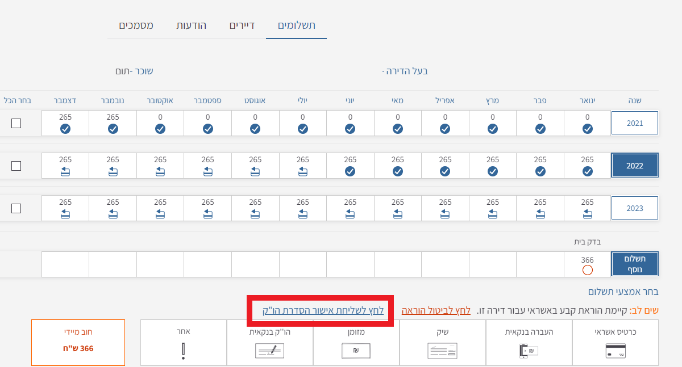This screenshot has height=367, width=682.
Task: Switch to the דיירים tab
Action: click(x=242, y=26)
